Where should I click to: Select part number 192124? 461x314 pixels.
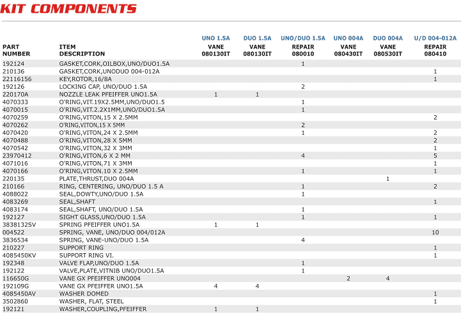13,64
